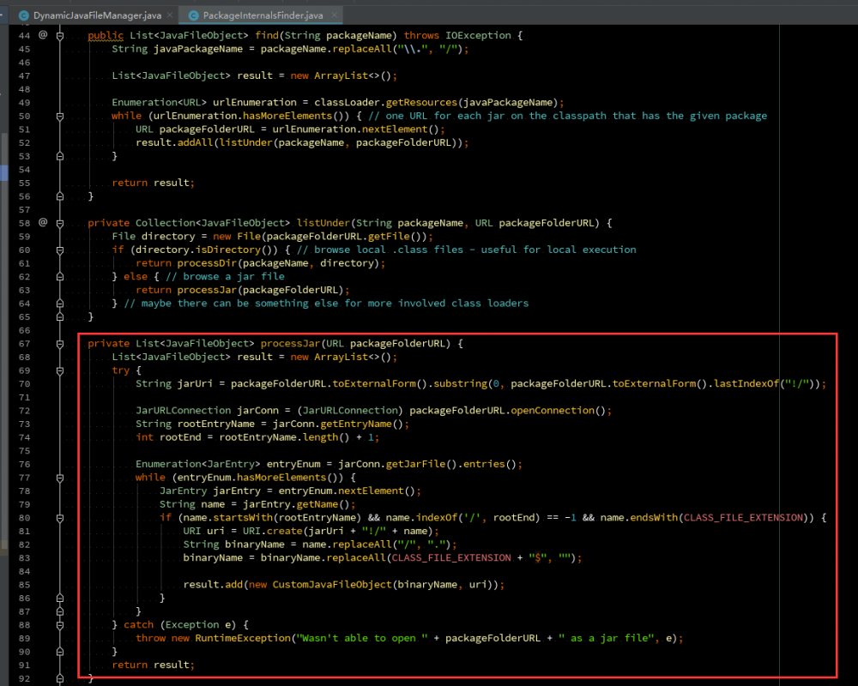This screenshot has height=686, width=858.
Task: Fold the while loop at line 50
Action: 60,116
